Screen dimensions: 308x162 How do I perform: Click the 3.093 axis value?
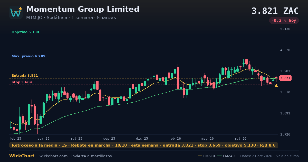[285, 113]
